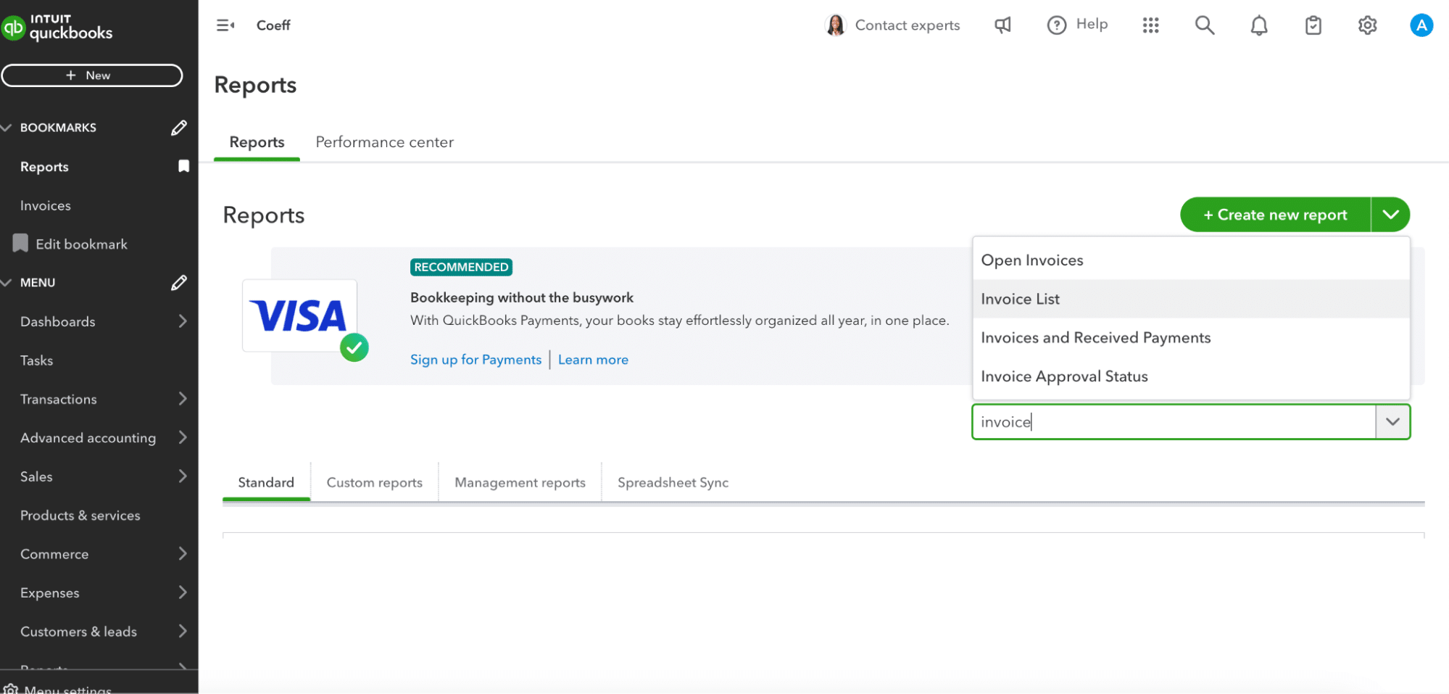1449x694 pixels.
Task: Expand the Commerce submenu arrow
Action: click(183, 554)
